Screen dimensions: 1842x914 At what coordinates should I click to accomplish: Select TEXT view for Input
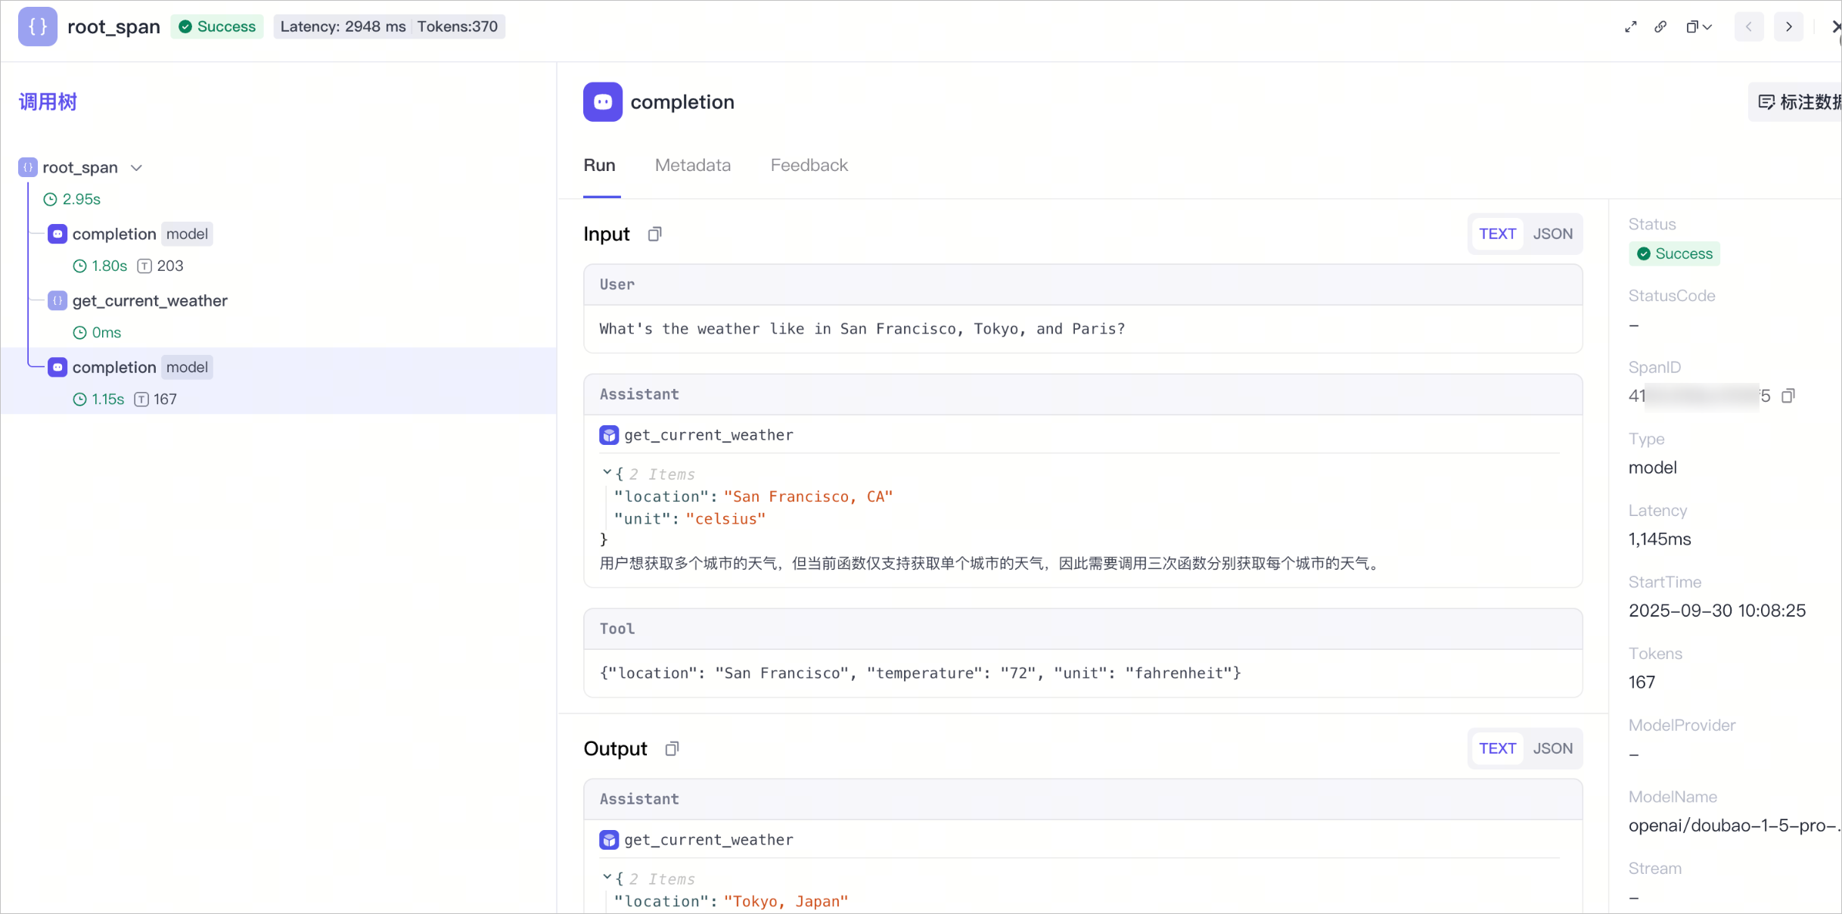[1498, 235]
